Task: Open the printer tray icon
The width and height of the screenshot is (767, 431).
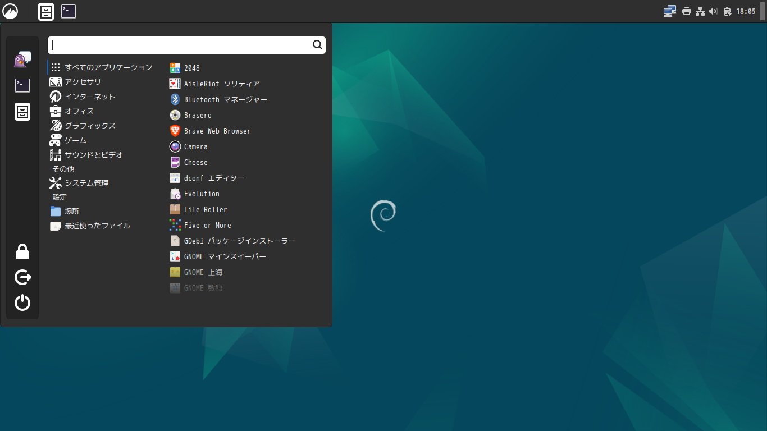Action: pos(686,11)
